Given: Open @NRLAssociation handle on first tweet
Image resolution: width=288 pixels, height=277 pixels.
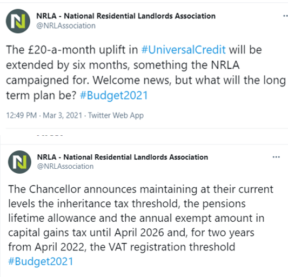Looking at the screenshot, I should 66,26.
